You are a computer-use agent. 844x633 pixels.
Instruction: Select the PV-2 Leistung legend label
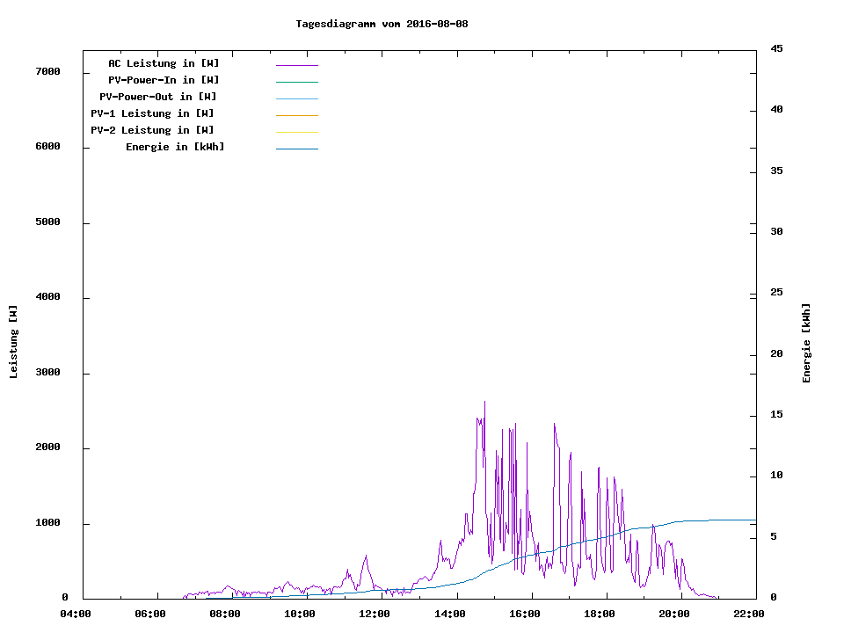152,130
